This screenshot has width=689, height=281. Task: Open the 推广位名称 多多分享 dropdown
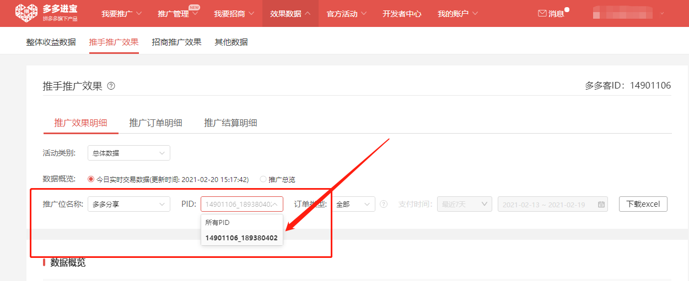128,204
